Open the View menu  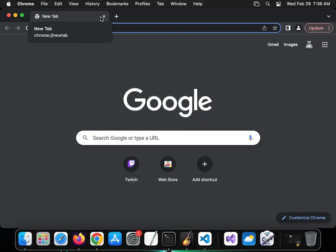74,4
